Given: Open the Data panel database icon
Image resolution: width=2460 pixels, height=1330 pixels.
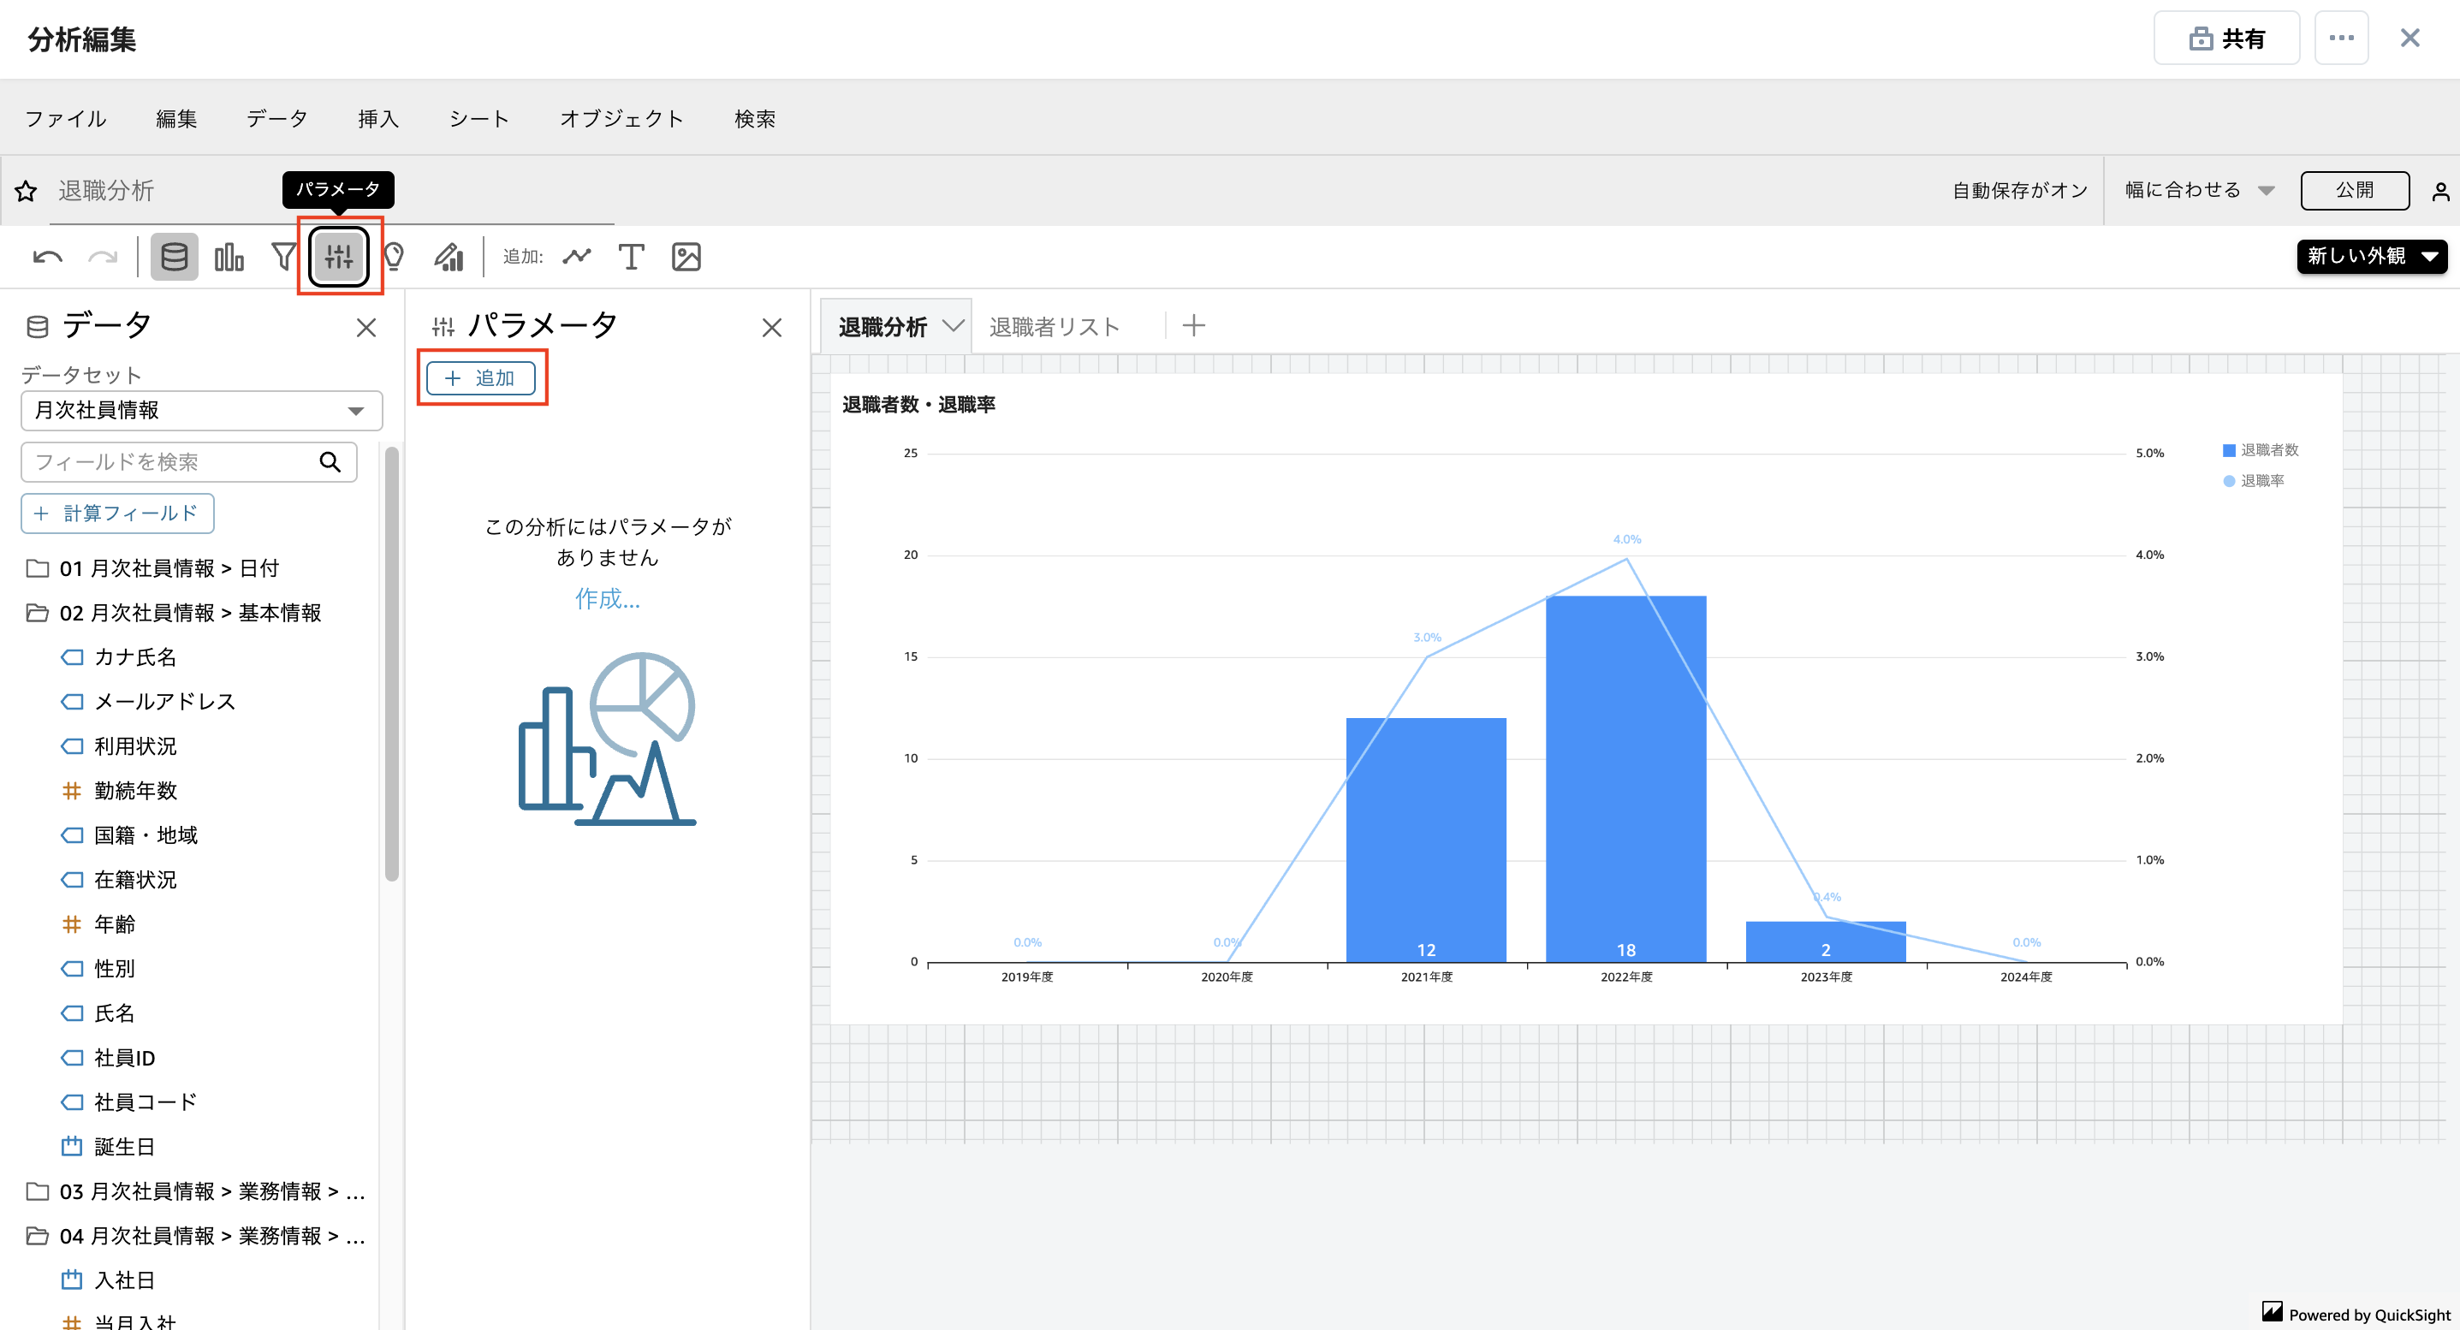Looking at the screenshot, I should [174, 257].
